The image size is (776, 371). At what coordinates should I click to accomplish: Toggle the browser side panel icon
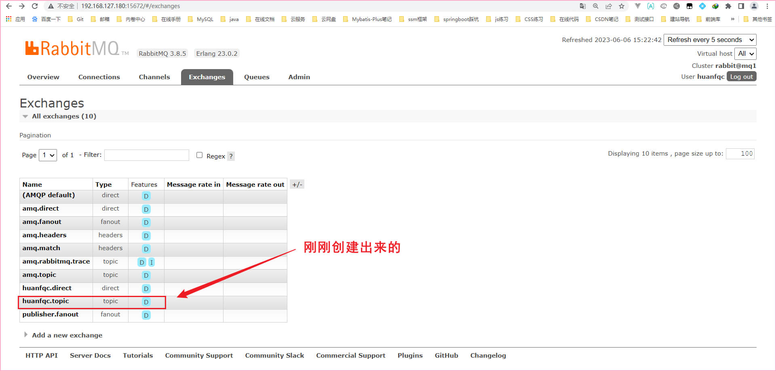(741, 6)
